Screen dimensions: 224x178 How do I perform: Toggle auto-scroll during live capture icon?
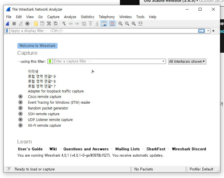point(104,24)
